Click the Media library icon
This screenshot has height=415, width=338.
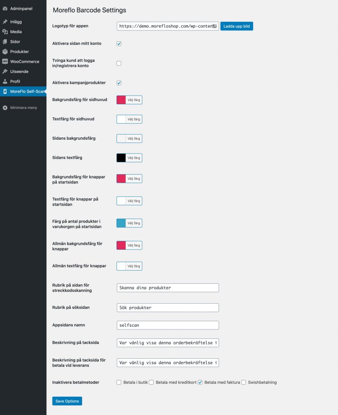tap(5, 32)
